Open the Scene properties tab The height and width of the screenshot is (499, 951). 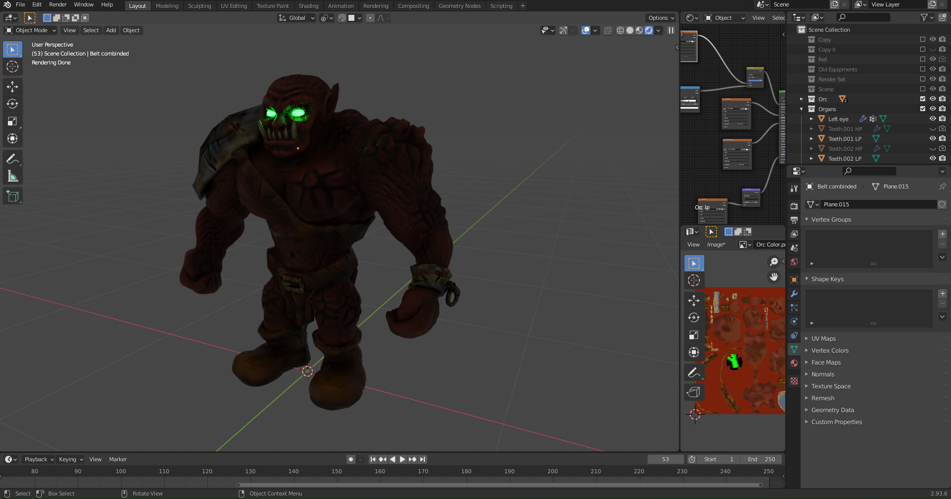point(794,248)
